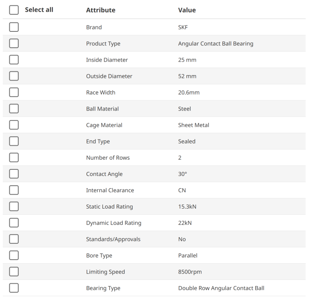Tick the Cage Material checkbox
Viewport: 310px width, 300px height.
pyautogui.click(x=14, y=125)
